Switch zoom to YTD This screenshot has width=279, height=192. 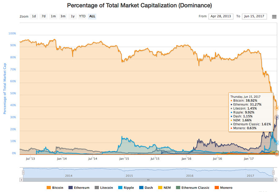pyautogui.click(x=82, y=16)
